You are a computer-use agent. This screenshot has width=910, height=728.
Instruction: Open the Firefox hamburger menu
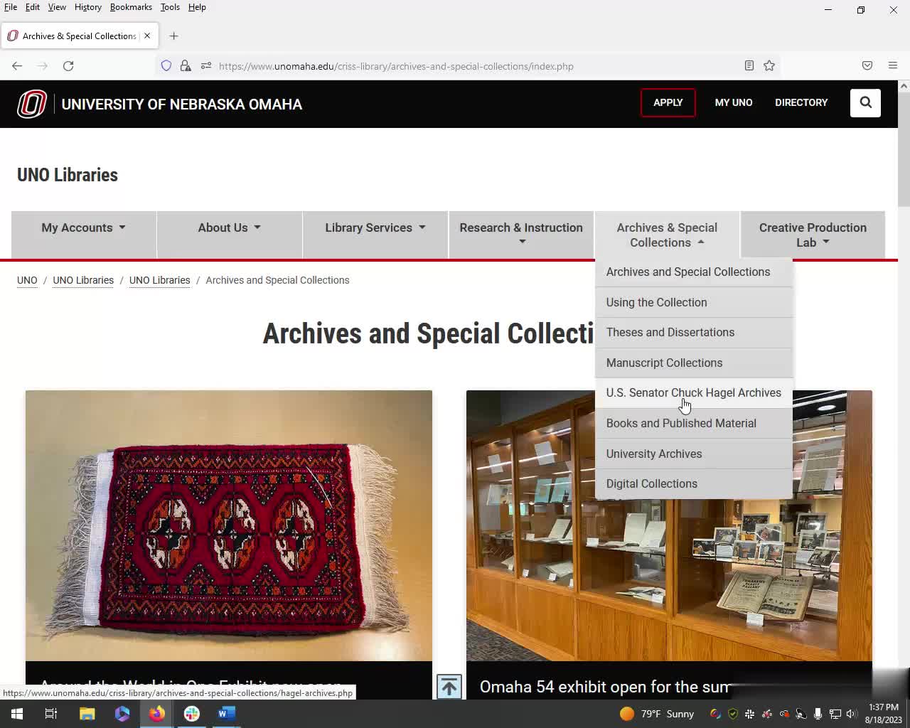(893, 66)
